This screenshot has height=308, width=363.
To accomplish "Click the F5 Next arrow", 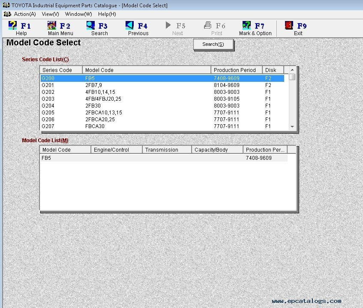I will point(168,25).
